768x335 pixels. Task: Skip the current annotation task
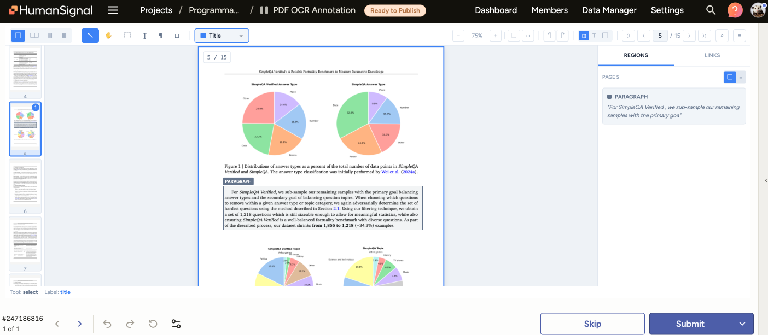click(592, 324)
